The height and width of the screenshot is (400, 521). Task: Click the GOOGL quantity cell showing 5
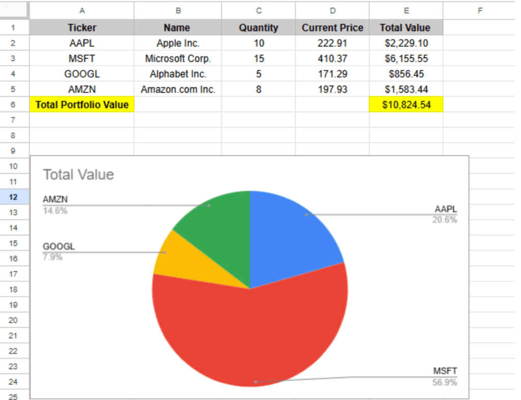258,74
